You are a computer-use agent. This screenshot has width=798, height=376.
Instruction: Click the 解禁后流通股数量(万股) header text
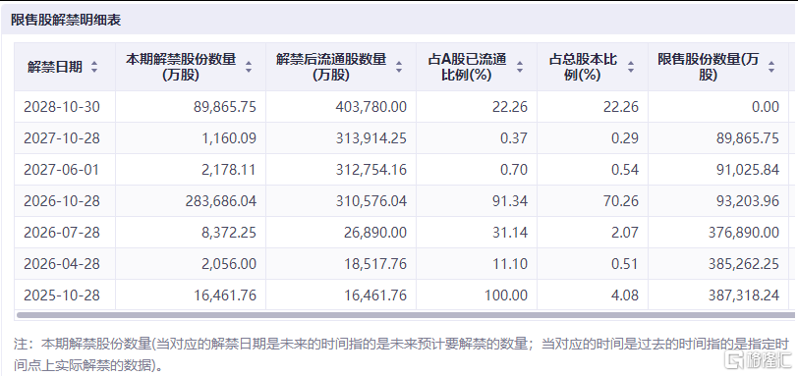(331, 67)
